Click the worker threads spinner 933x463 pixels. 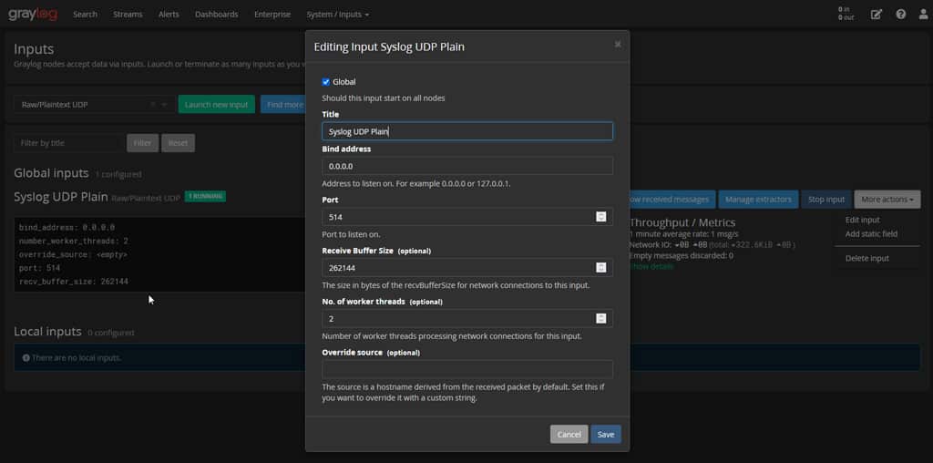coord(601,318)
